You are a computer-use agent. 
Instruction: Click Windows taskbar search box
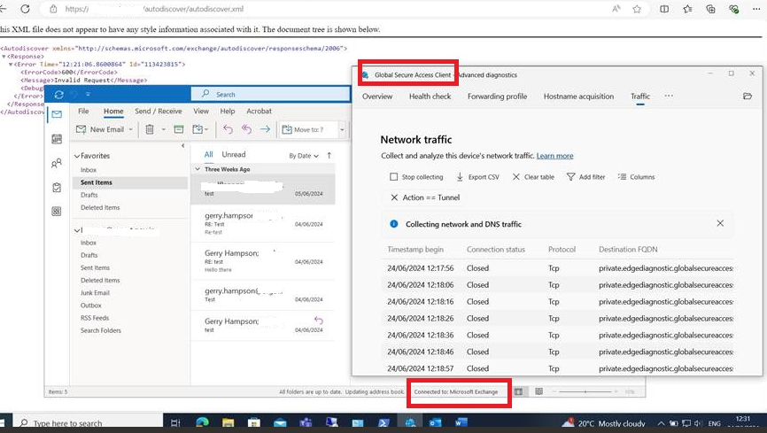coord(88,422)
